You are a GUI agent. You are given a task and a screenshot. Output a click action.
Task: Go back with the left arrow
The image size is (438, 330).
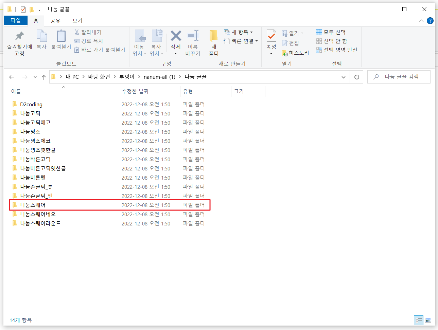pyautogui.click(x=12, y=77)
